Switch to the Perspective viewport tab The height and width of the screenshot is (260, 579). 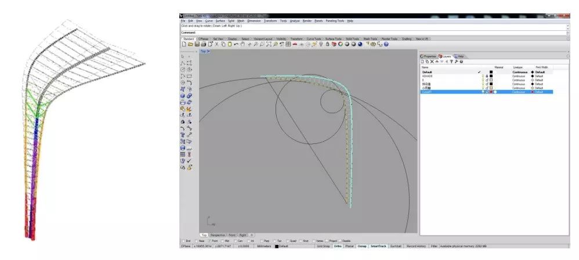coord(218,235)
